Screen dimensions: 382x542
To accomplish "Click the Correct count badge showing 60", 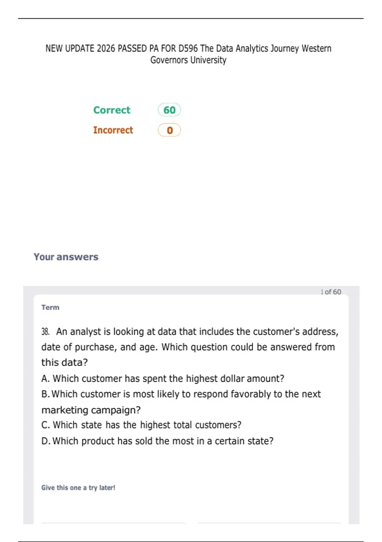I will click(169, 110).
